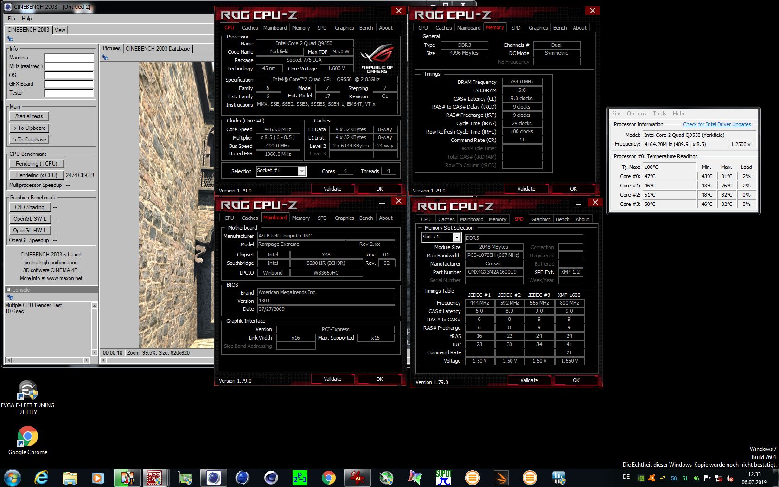Launch Internet Explorer from the taskbar

[x=41, y=478]
